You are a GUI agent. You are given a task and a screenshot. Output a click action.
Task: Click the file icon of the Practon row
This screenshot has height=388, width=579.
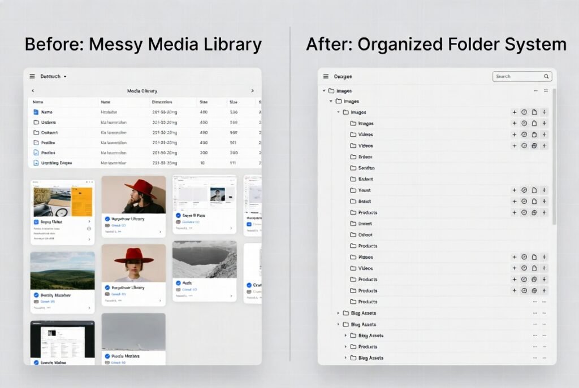tap(36, 152)
